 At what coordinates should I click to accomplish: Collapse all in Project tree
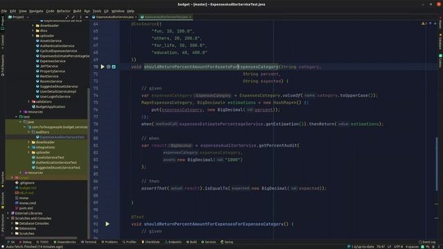click(x=73, y=17)
